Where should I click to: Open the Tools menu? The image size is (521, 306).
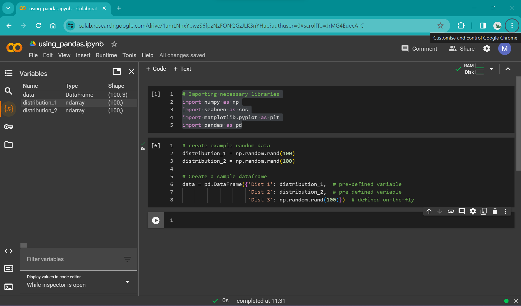tap(129, 55)
